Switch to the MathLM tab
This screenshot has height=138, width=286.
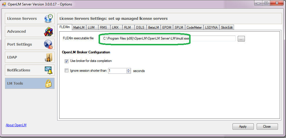[x=78, y=28]
